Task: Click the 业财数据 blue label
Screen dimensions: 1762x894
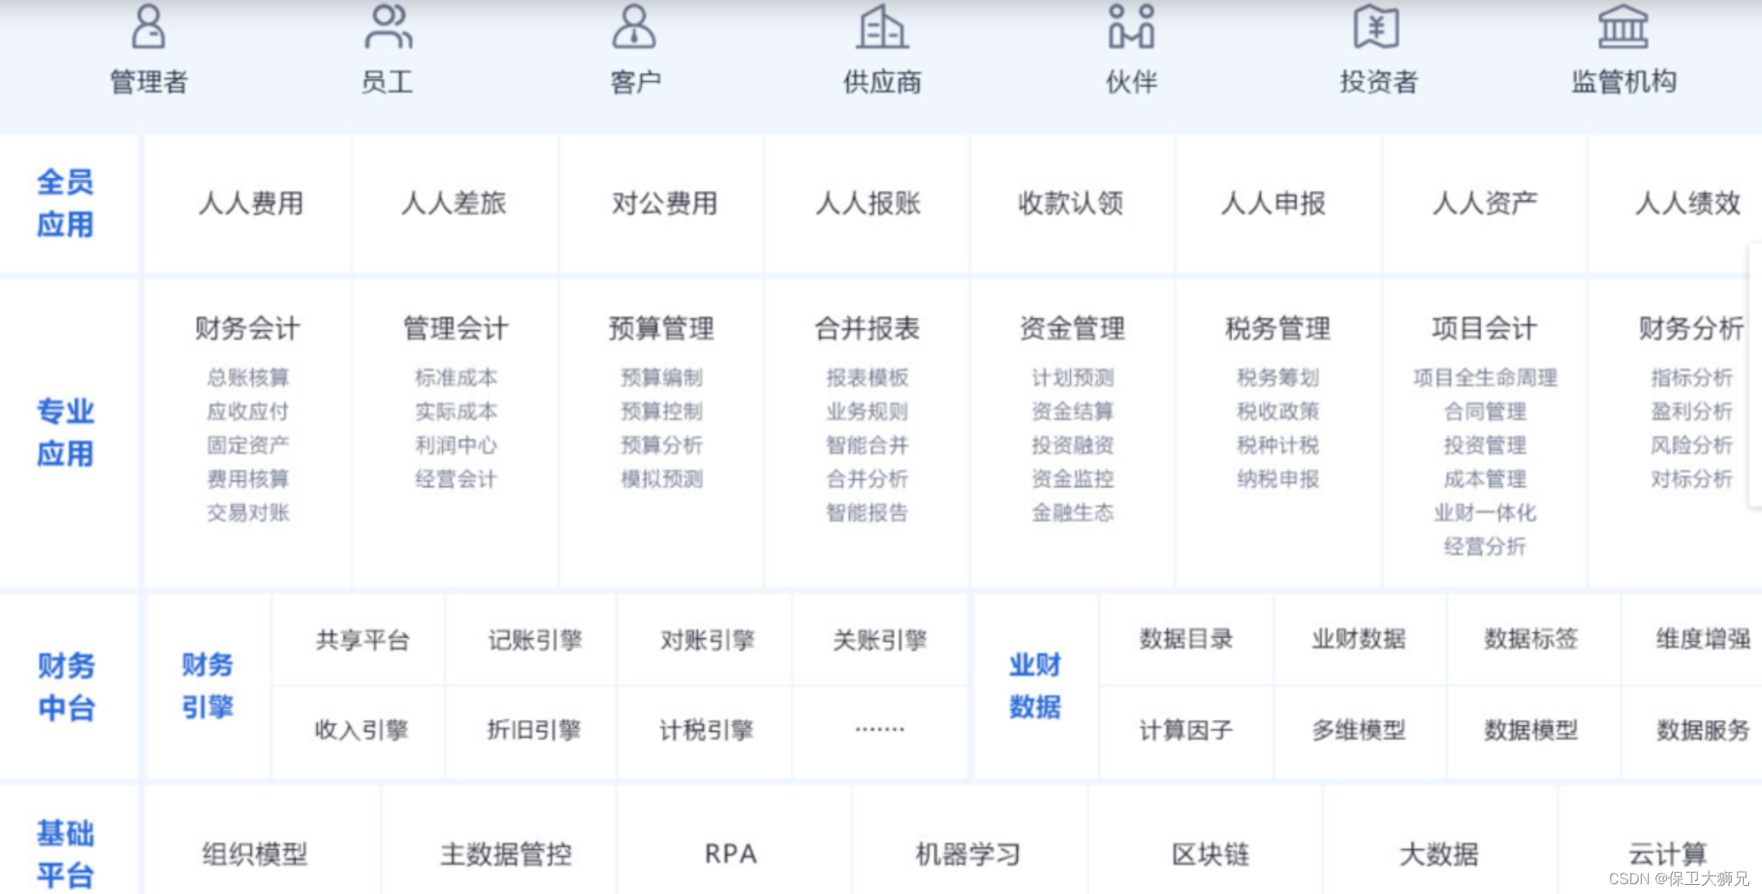Action: pos(1035,686)
